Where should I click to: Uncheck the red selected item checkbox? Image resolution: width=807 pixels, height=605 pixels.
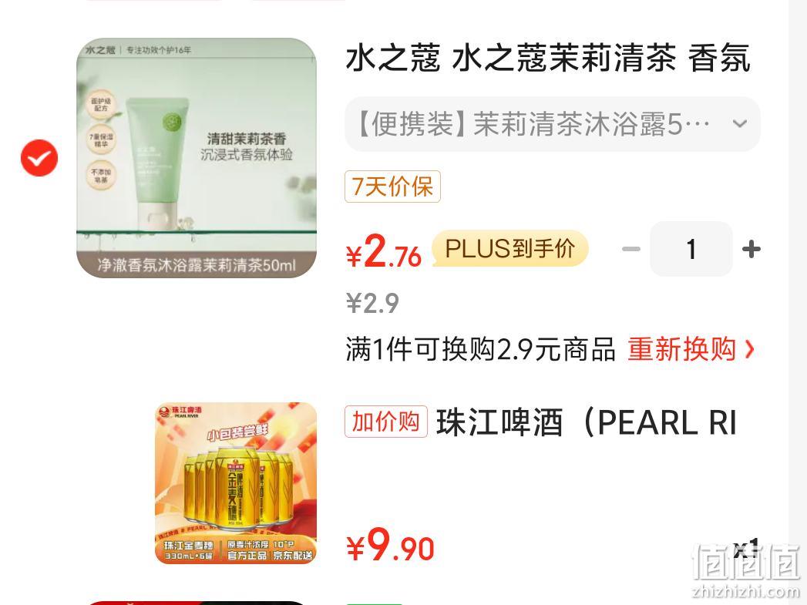tap(39, 157)
